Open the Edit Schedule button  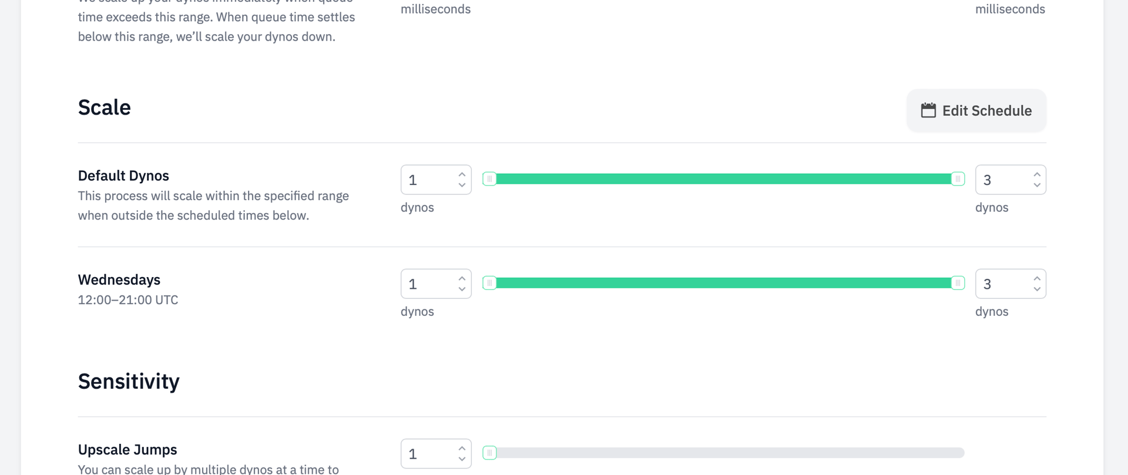pyautogui.click(x=976, y=110)
